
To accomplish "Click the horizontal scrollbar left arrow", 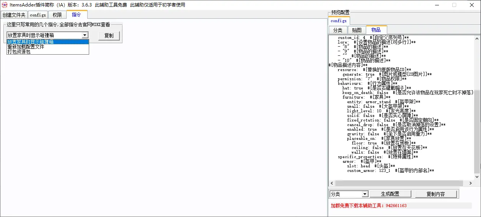I will (x=332, y=183).
